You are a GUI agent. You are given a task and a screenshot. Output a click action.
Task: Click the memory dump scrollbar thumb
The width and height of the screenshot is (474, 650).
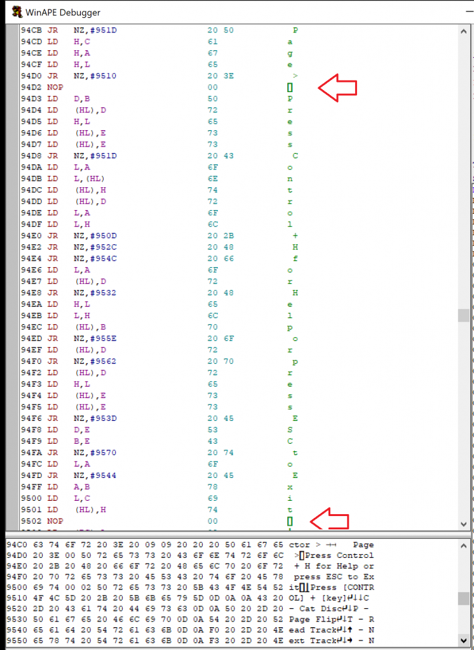pyautogui.click(x=464, y=598)
